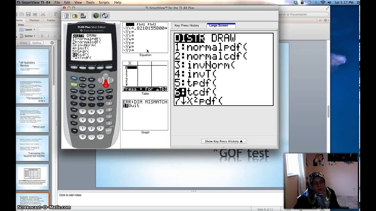This screenshot has height=211, width=376.
Task: Click the scissors cut icon in PowerPoint toolbar
Action: (43, 14)
